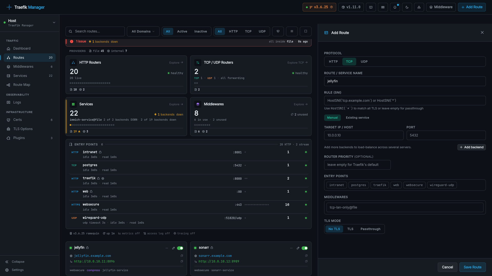Expand the Host selector chevron in sidebar
The width and height of the screenshot is (492, 276).
[x=54, y=22]
